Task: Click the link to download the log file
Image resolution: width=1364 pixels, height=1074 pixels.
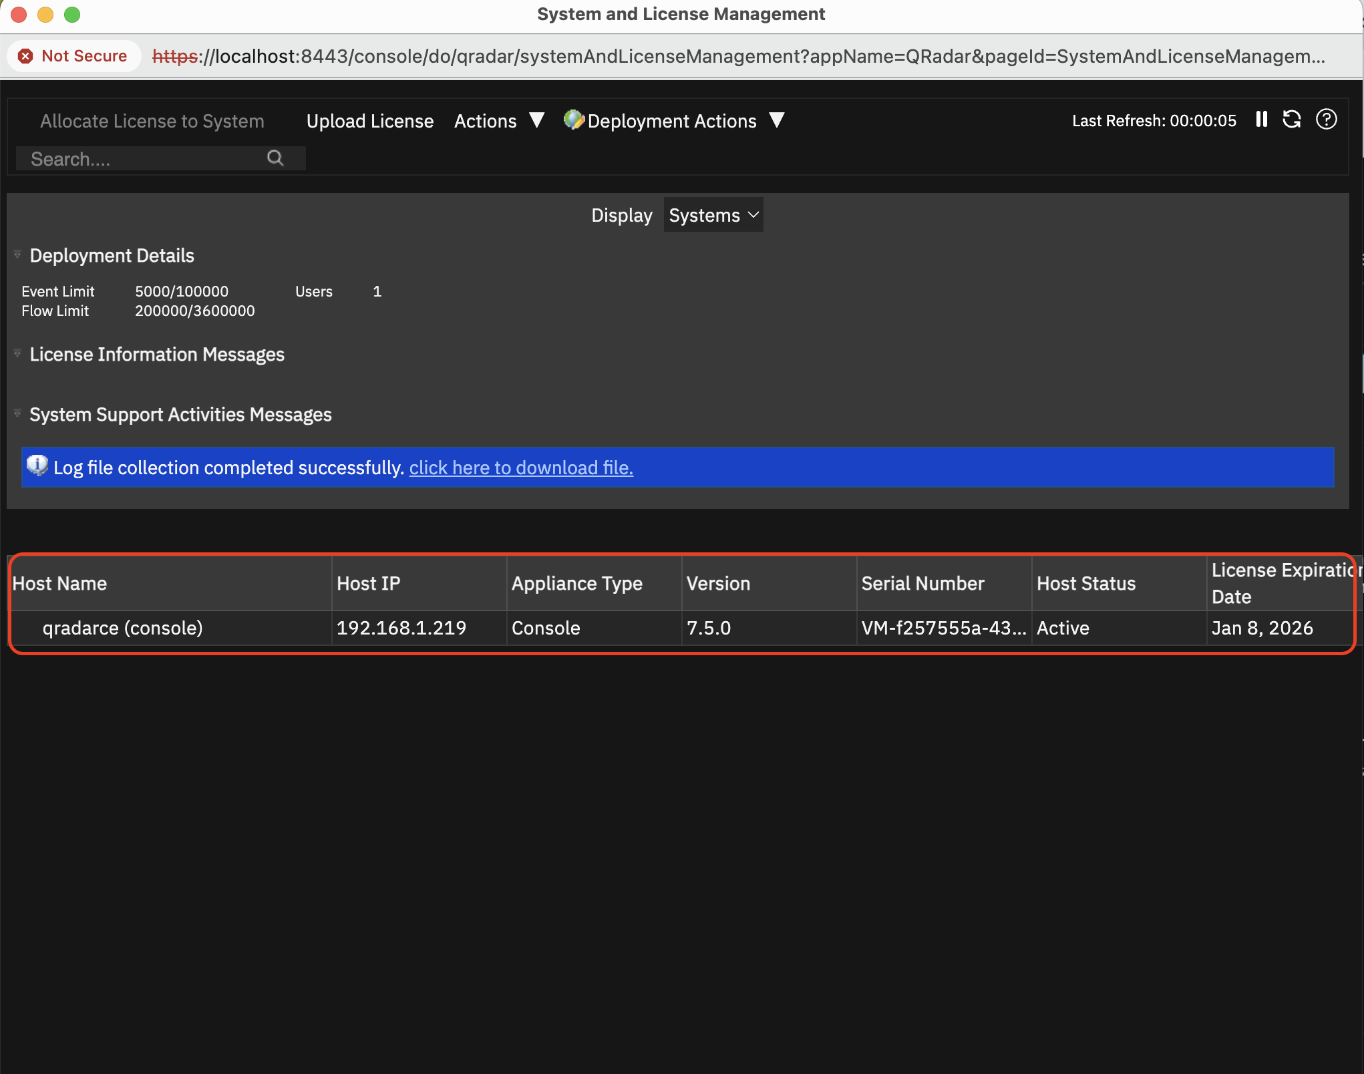Action: click(520, 468)
